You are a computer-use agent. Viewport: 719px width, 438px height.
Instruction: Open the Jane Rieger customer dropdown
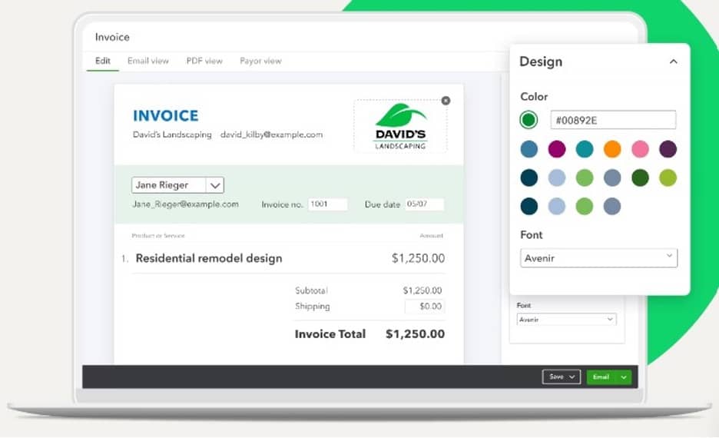point(215,185)
